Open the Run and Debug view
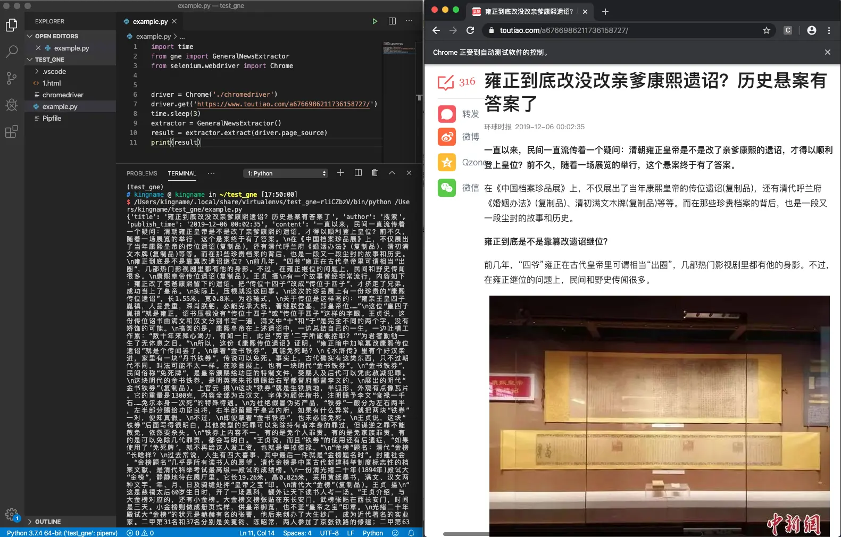The width and height of the screenshot is (841, 537). pos(12,105)
